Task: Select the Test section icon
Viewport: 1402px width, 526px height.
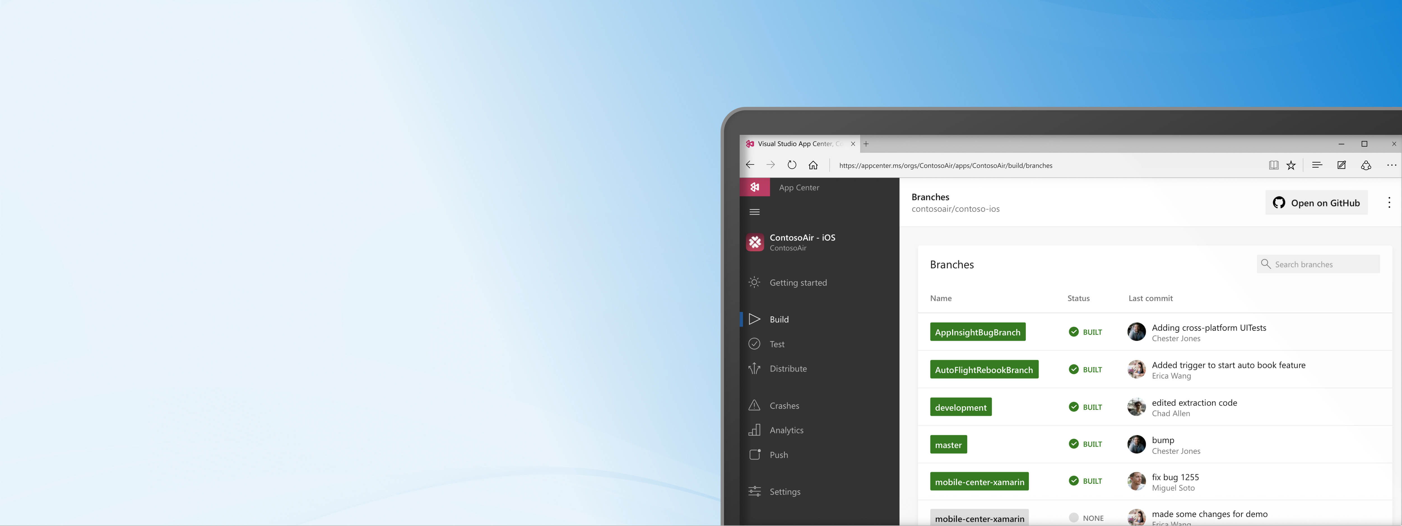Action: tap(754, 343)
